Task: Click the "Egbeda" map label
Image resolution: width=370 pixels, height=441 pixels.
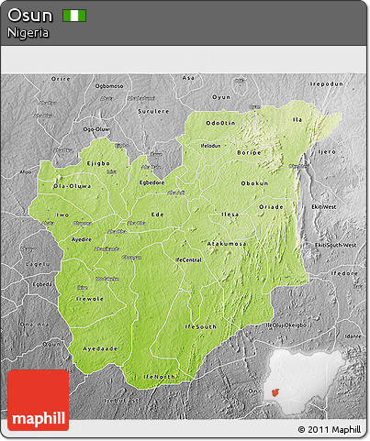Action: pos(42,284)
